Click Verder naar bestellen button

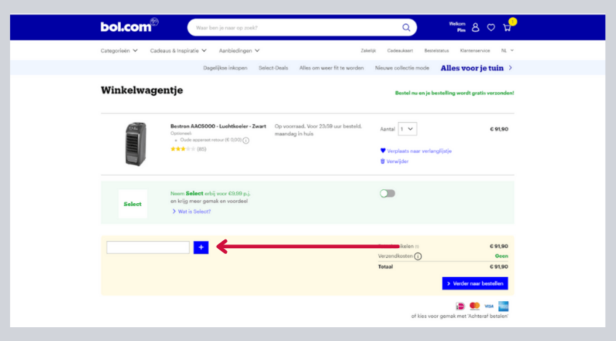pyautogui.click(x=475, y=283)
